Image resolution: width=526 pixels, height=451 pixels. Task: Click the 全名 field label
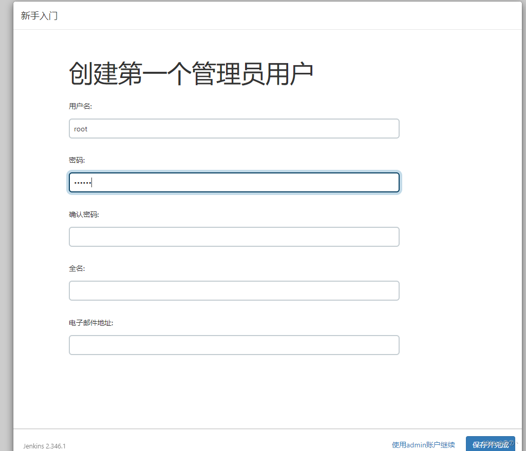(x=76, y=268)
